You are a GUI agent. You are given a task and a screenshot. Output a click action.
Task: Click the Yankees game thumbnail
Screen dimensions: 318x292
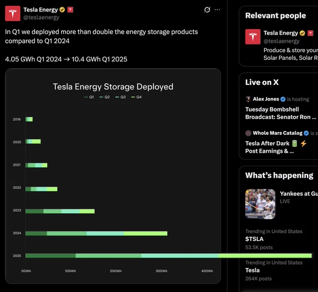coord(260,204)
